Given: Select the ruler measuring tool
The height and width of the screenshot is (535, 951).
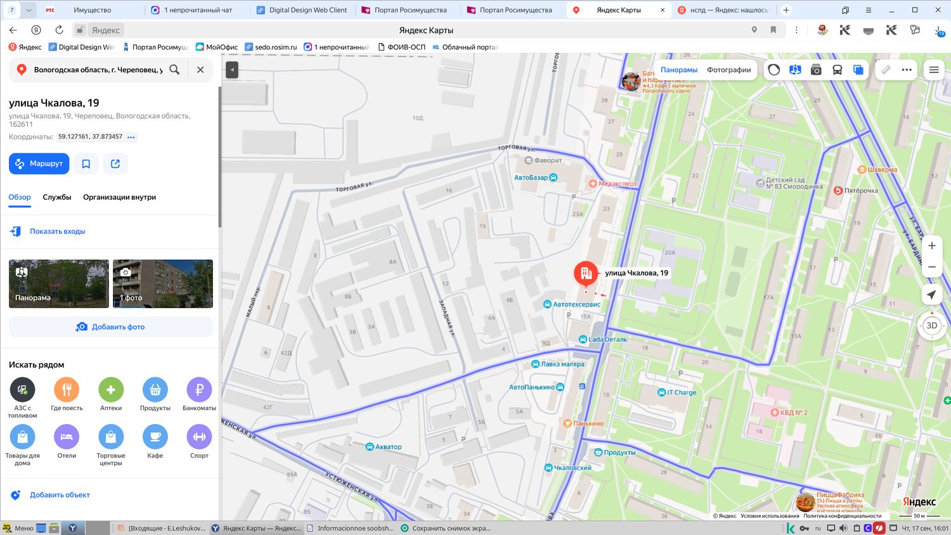Looking at the screenshot, I should (x=886, y=70).
